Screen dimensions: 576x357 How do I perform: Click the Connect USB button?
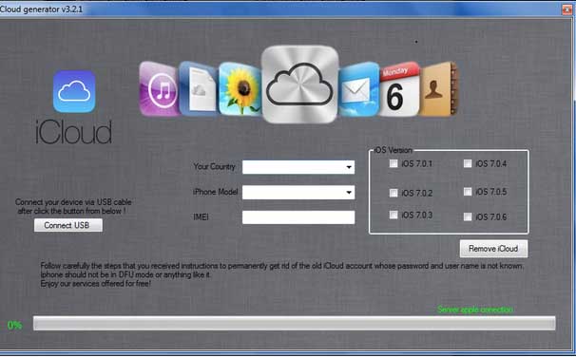pos(68,225)
